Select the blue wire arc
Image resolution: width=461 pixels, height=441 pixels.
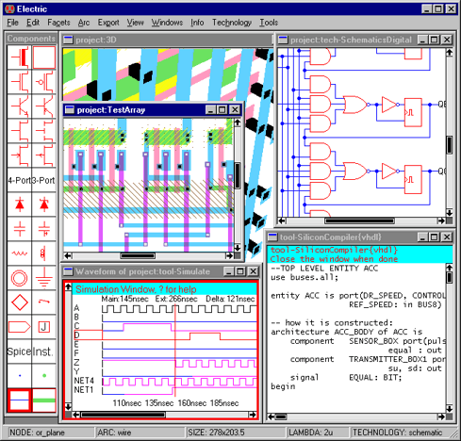20,400
